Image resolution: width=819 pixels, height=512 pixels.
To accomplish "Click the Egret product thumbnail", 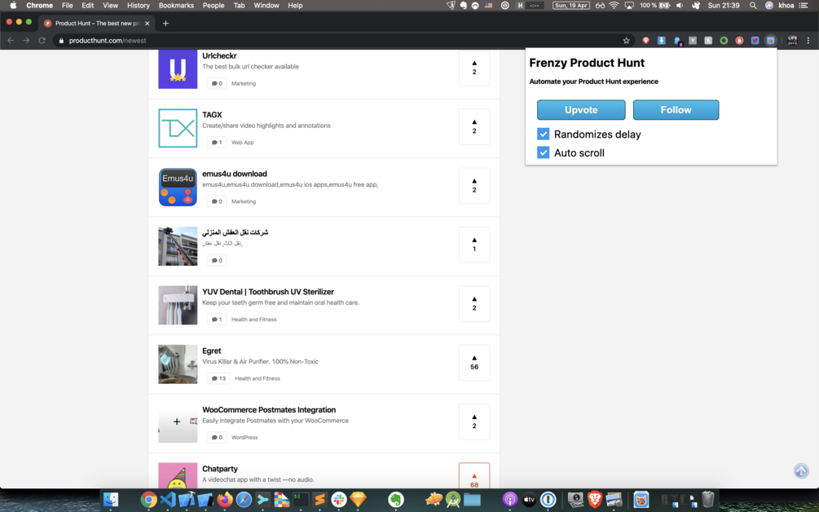I will (x=178, y=364).
